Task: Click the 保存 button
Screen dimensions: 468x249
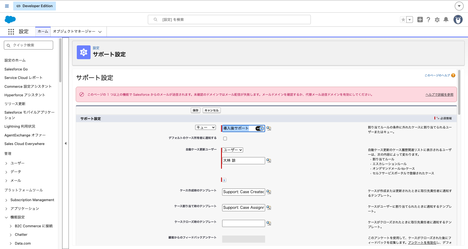Action: point(195,110)
